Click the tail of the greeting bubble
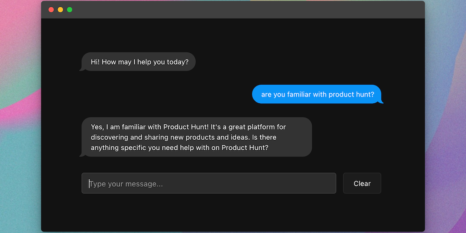Screen dimensions: 466x233 tap(82, 69)
